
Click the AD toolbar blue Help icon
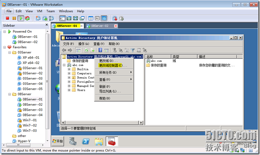tap(100, 50)
